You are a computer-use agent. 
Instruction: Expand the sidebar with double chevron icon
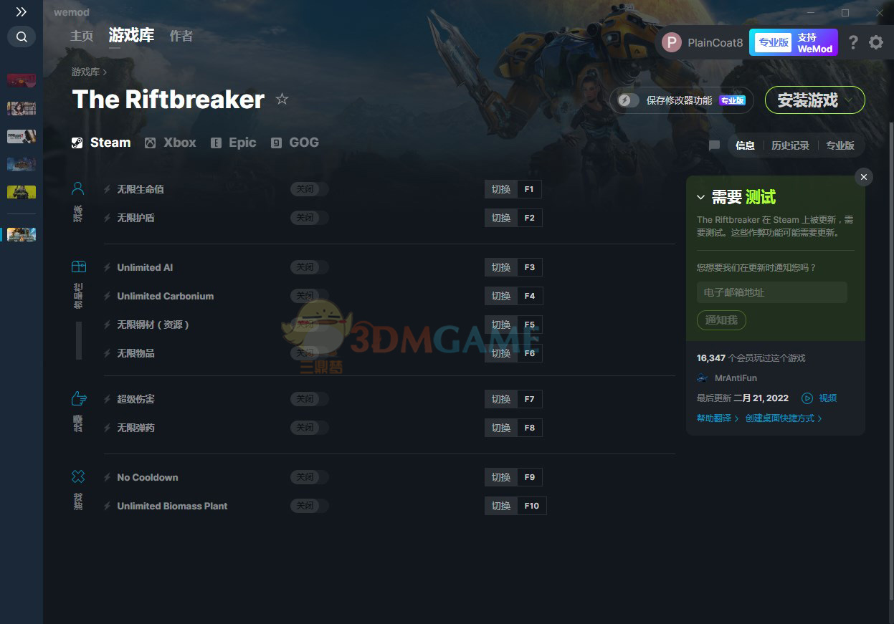coord(22,12)
